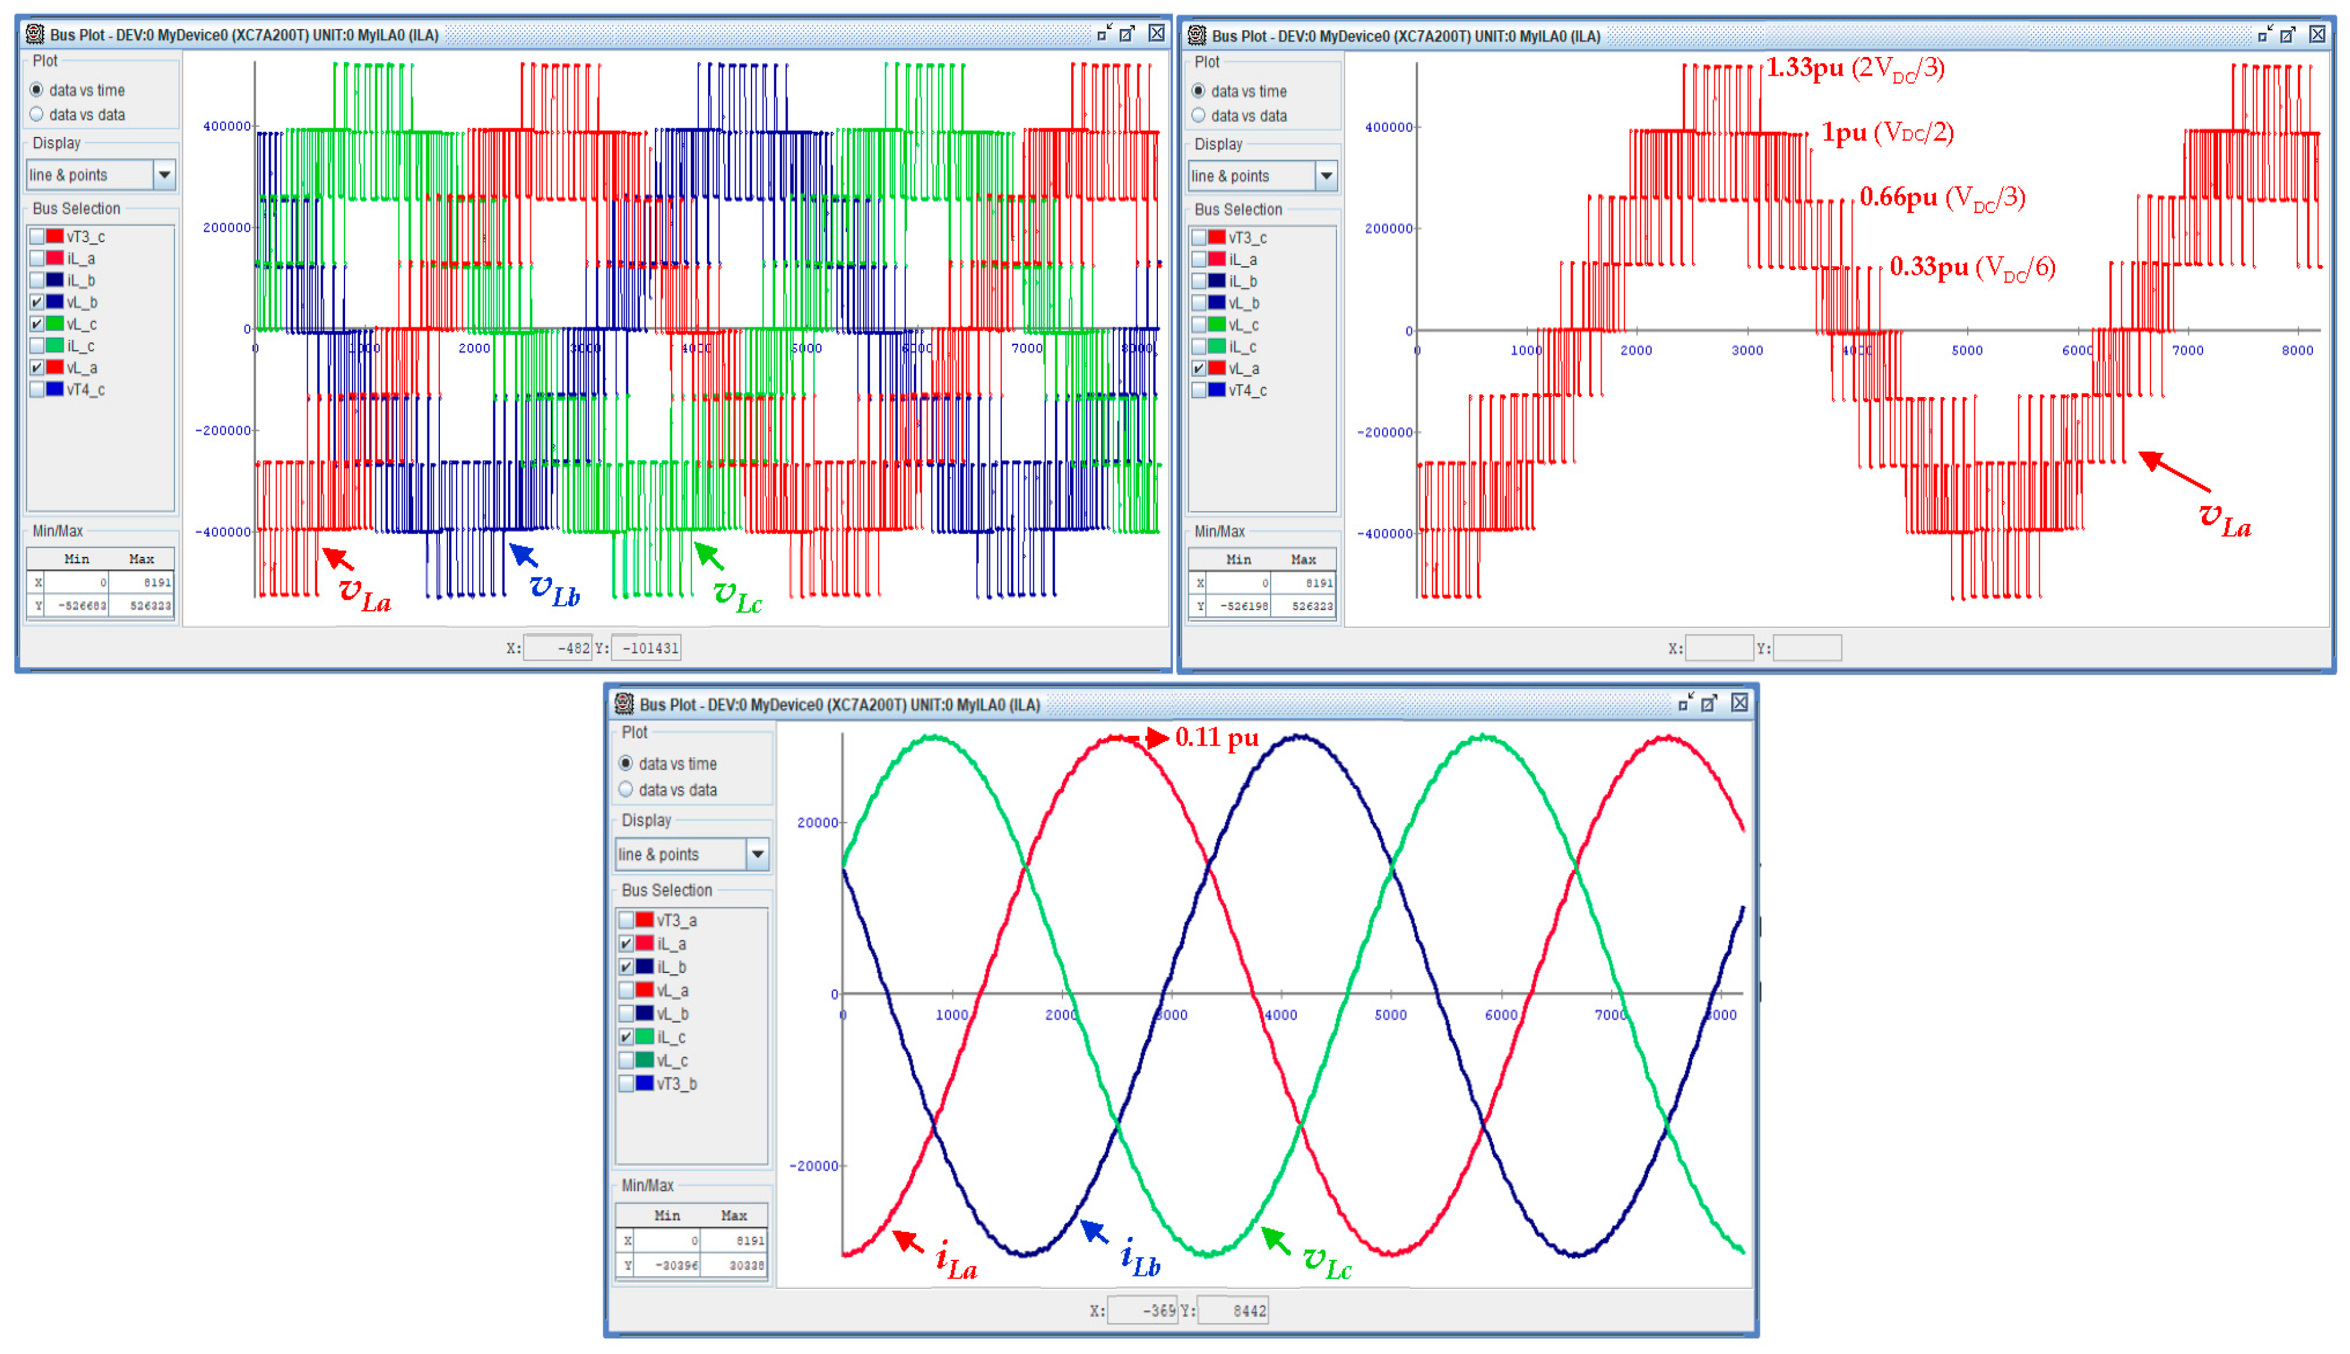The image size is (2350, 1354).
Task: Iconify the bottom Bus Plot window
Action: [1685, 704]
